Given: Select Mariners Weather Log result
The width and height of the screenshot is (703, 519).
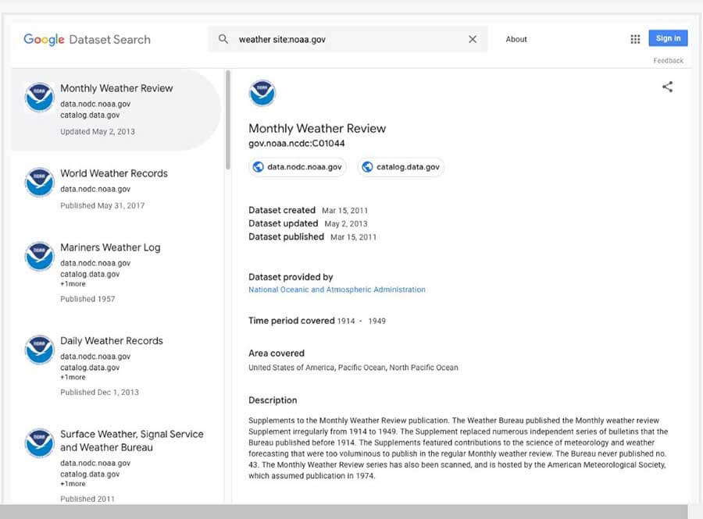Looking at the screenshot, I should click(x=116, y=272).
